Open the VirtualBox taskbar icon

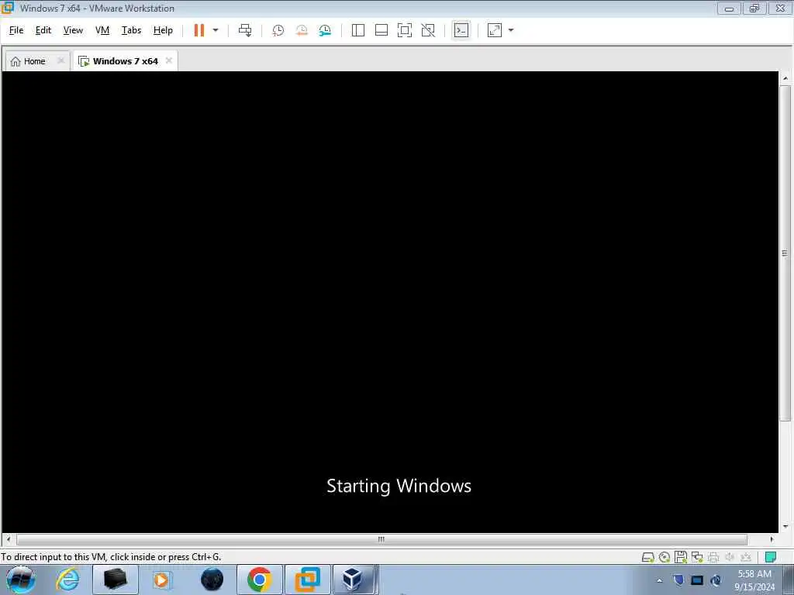[353, 580]
